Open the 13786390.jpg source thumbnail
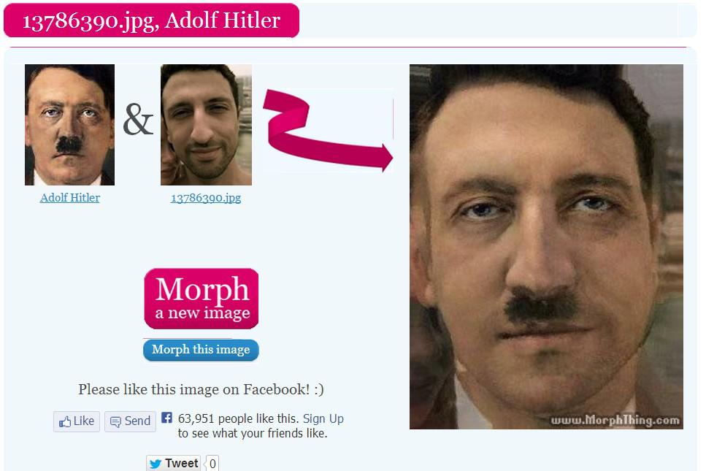 point(206,125)
